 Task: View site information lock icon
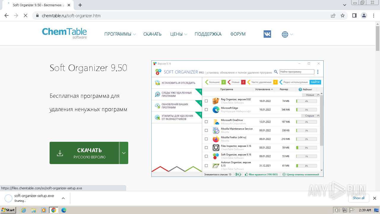tap(37, 16)
